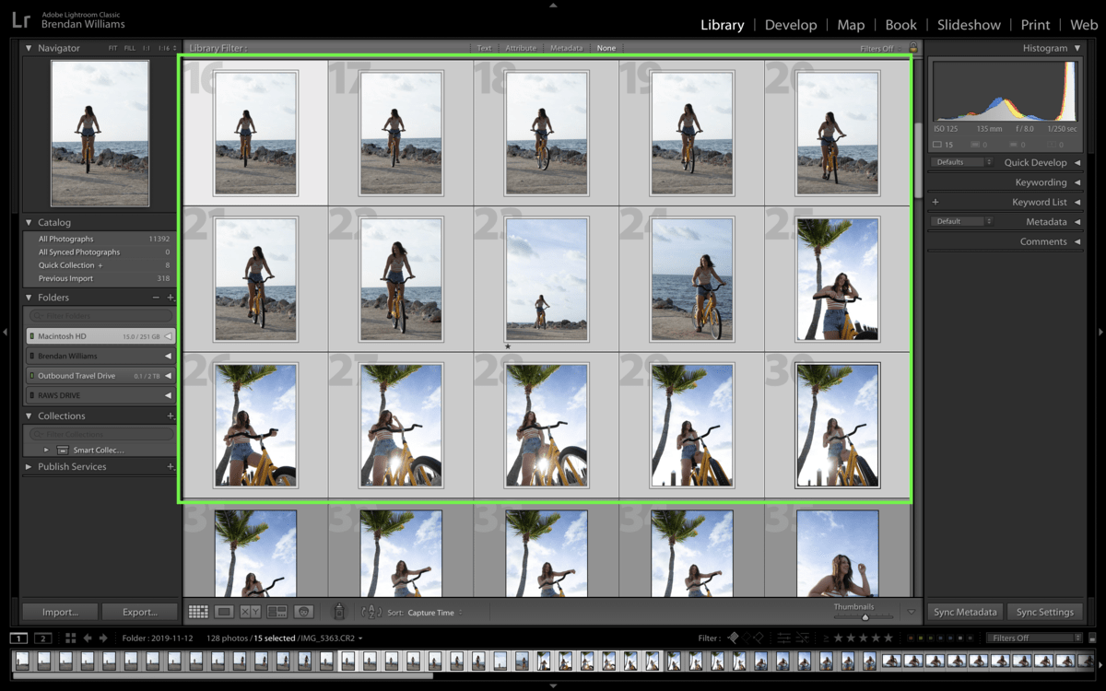Open Survey view icon

[276, 612]
